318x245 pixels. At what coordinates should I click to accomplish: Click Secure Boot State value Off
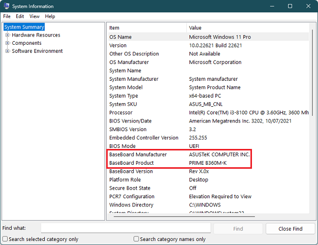[193, 188]
